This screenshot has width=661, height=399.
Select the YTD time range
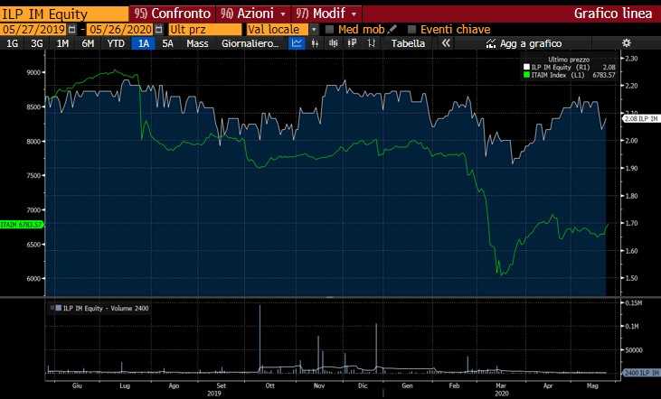[116, 43]
